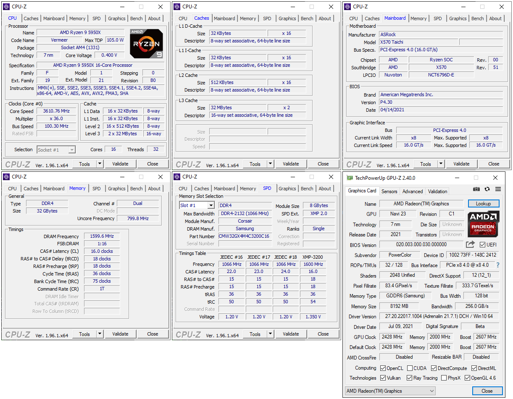Click Validate in the Memory window

tap(120, 334)
